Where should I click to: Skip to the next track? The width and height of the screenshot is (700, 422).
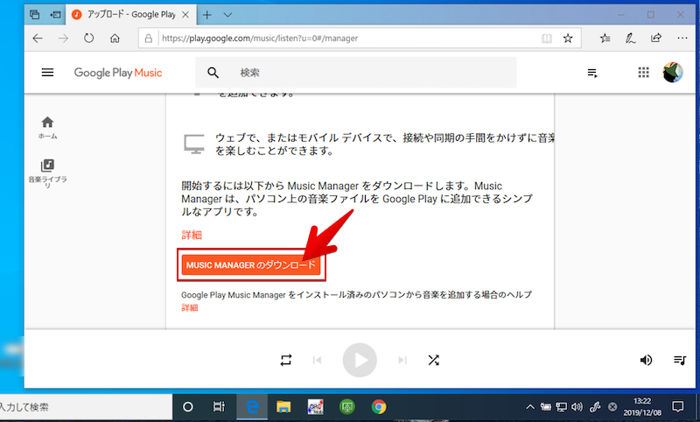click(x=402, y=360)
